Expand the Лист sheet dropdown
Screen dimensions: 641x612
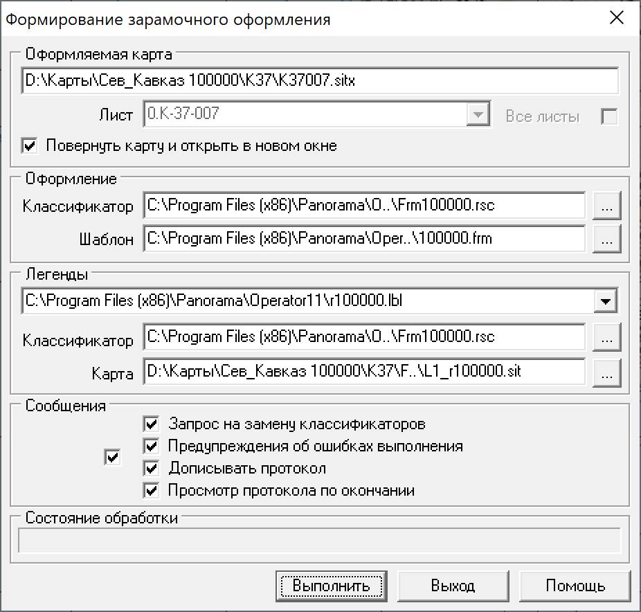pos(478,114)
